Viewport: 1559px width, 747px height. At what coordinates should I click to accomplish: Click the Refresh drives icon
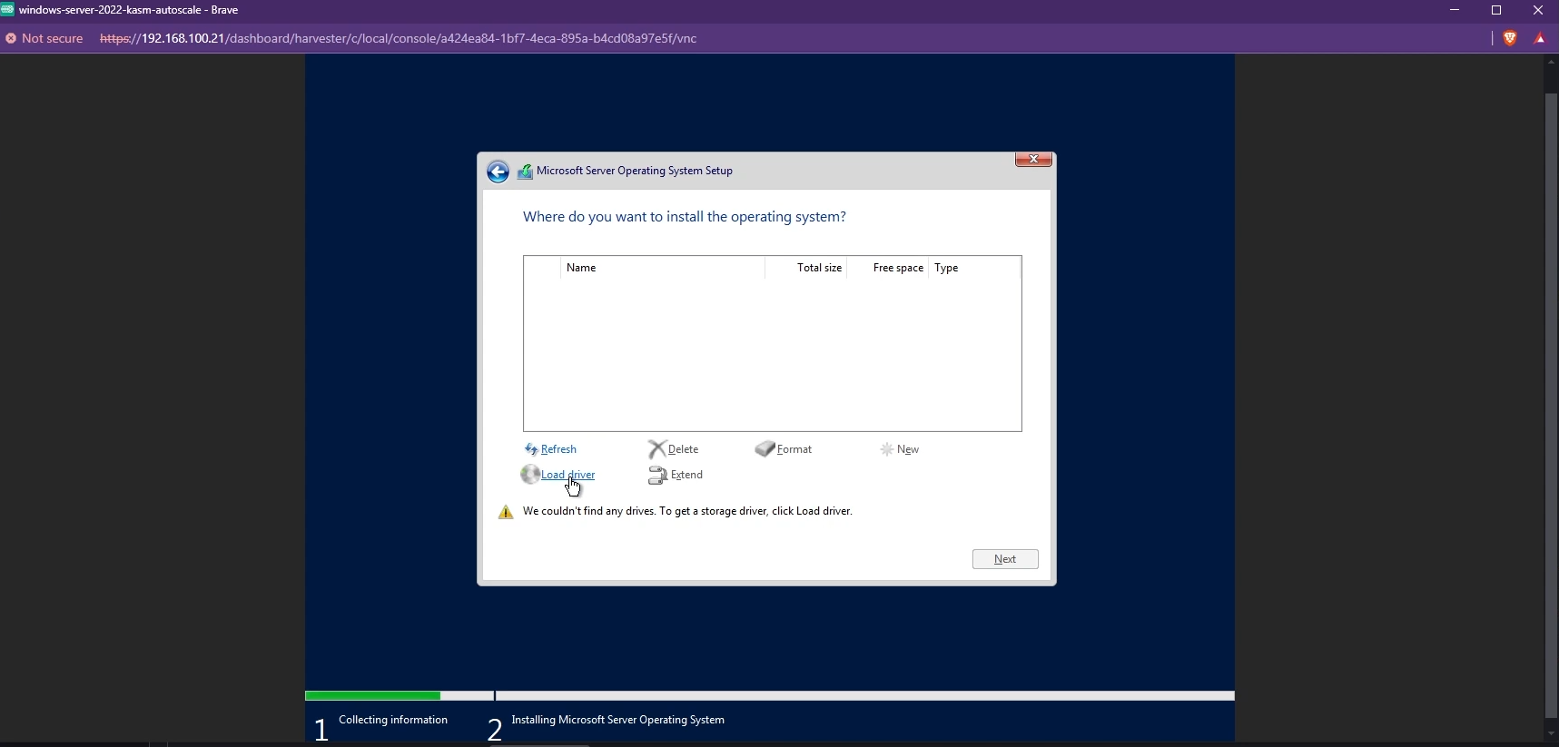pyautogui.click(x=531, y=449)
